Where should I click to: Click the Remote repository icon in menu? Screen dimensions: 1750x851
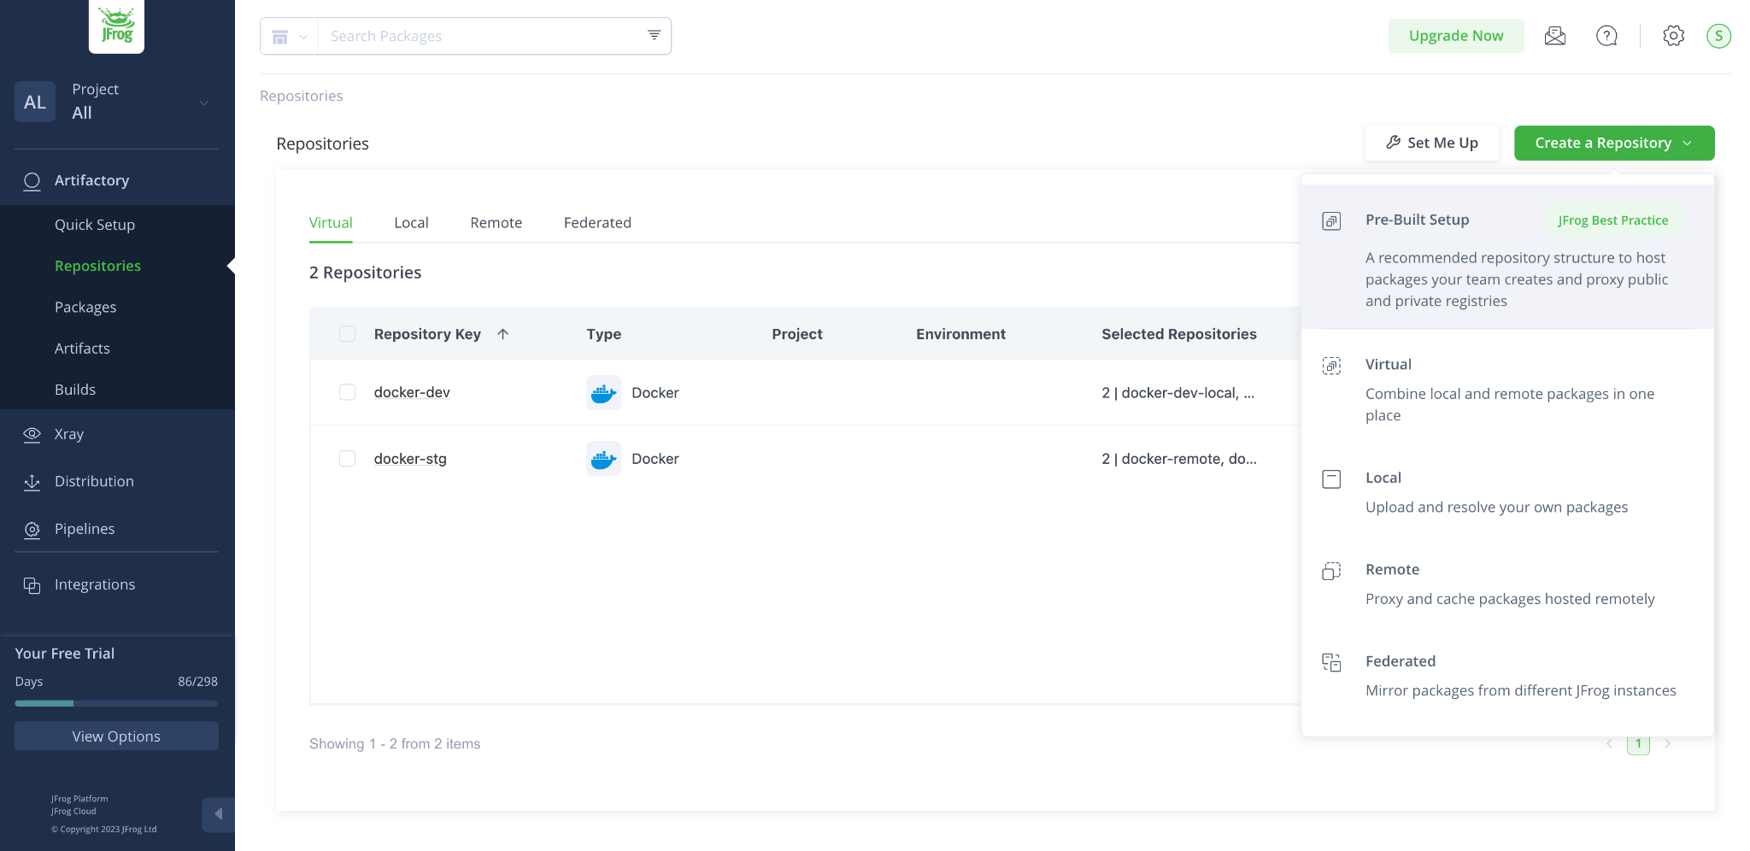(x=1331, y=571)
